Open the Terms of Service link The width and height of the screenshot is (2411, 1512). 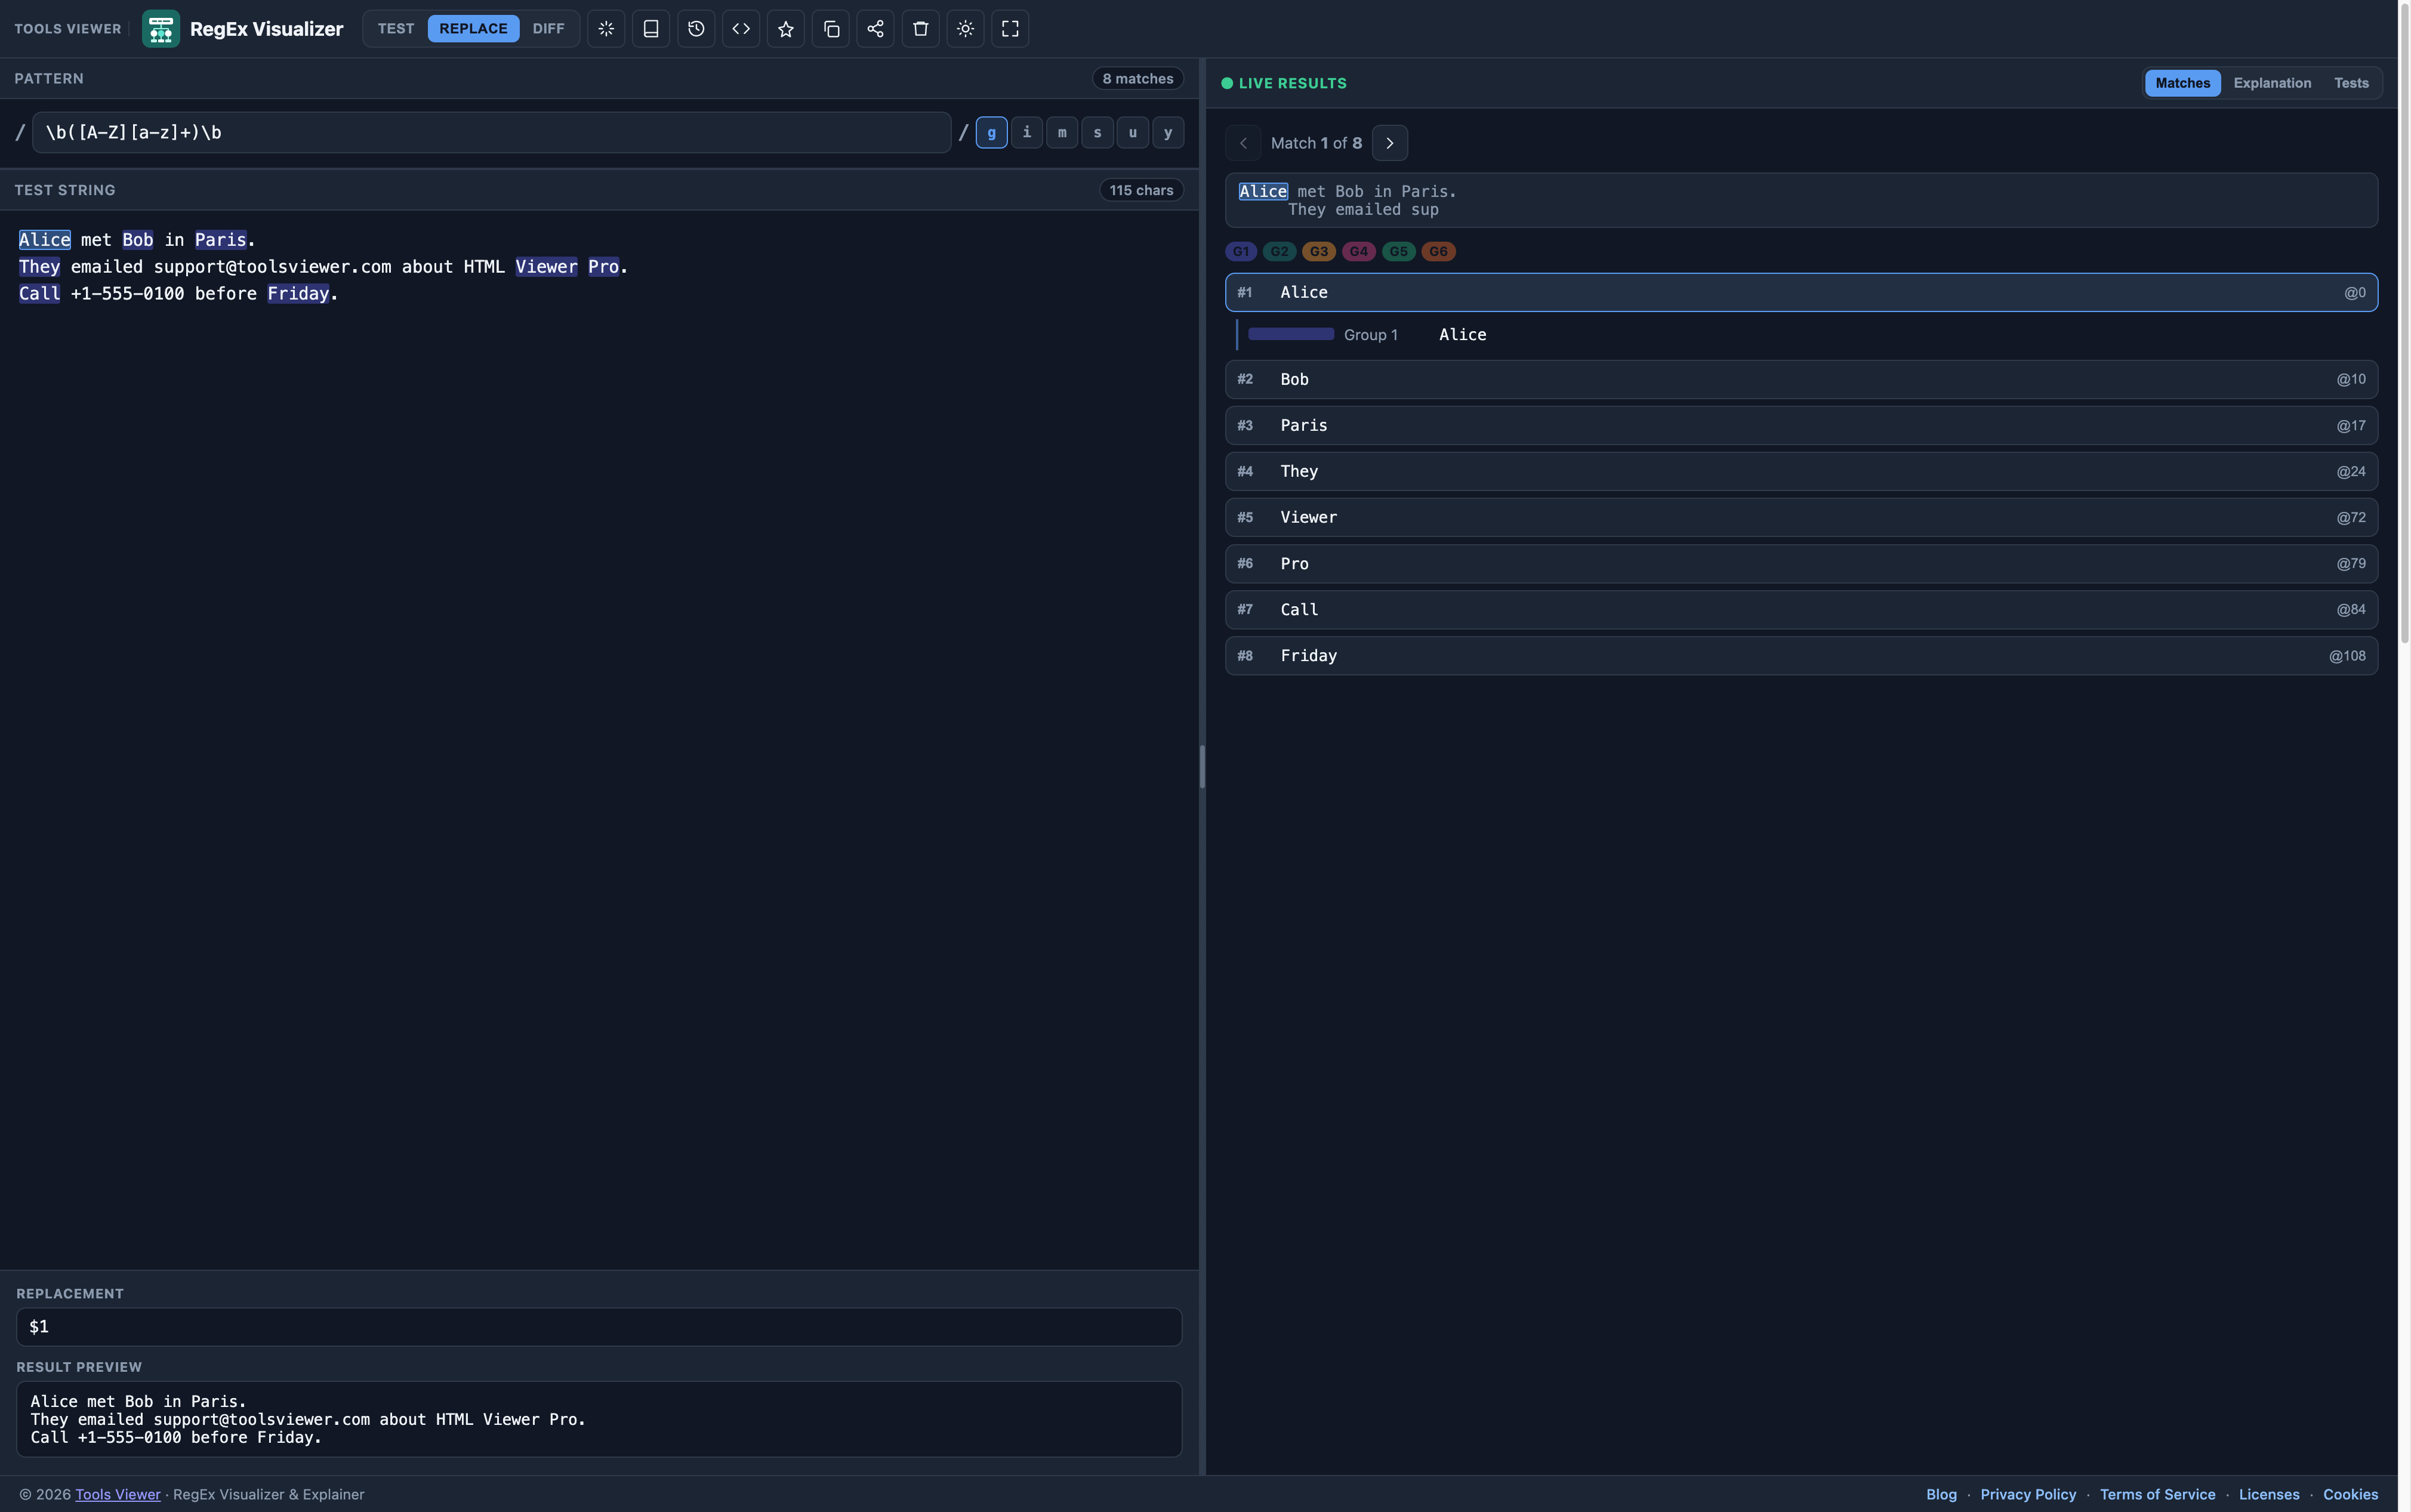click(2157, 1495)
